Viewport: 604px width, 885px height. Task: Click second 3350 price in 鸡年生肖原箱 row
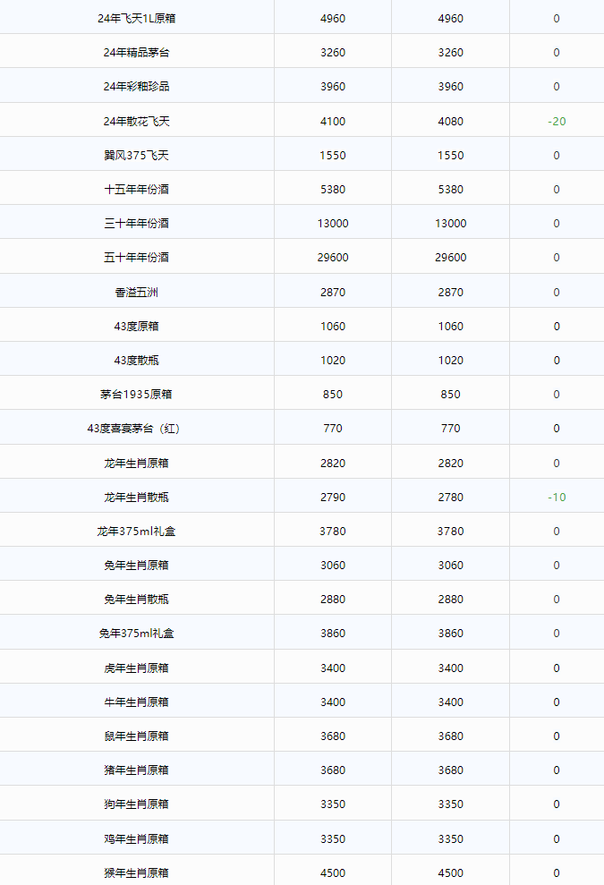tap(450, 839)
